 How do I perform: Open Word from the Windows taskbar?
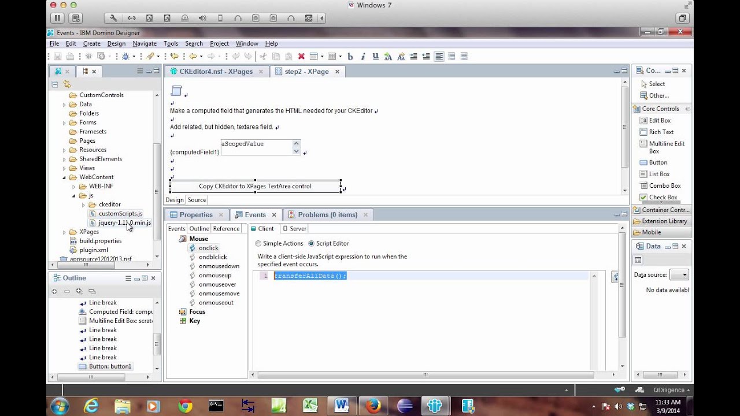(341, 406)
